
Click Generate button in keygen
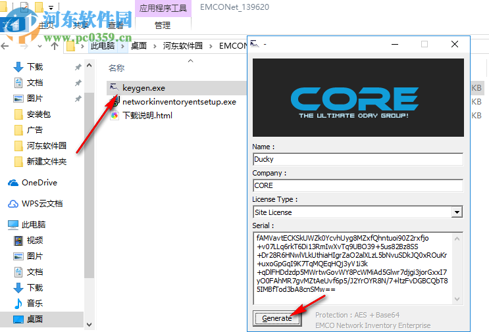pyautogui.click(x=277, y=318)
